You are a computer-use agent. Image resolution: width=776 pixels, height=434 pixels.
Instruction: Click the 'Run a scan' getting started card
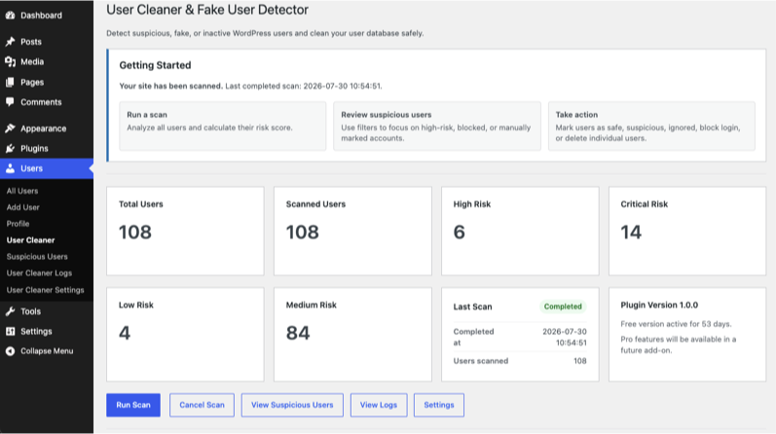(223, 126)
